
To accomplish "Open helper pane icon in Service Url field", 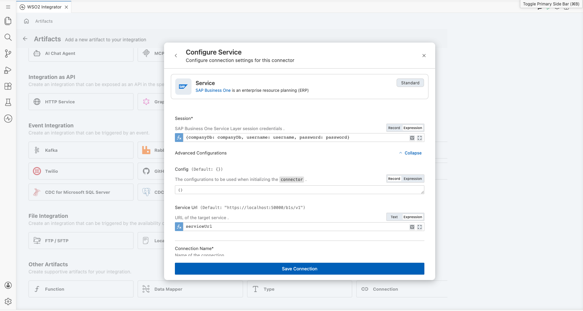I will click(x=412, y=227).
